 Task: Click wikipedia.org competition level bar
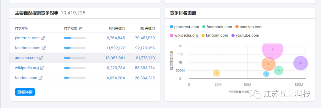click(x=75, y=68)
